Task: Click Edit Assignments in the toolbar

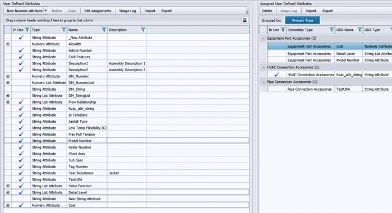Action: coord(98,11)
